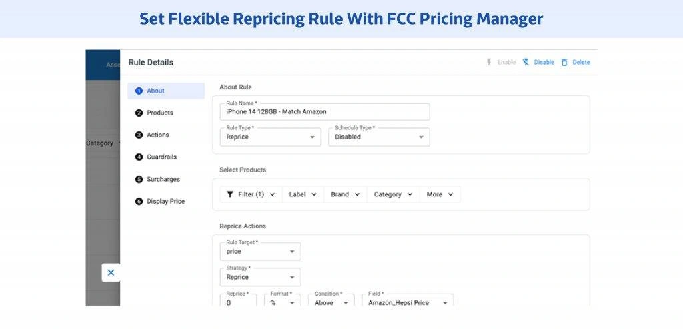683x329 pixels.
Task: Expand the Brand filter dropdown
Action: coord(346,194)
